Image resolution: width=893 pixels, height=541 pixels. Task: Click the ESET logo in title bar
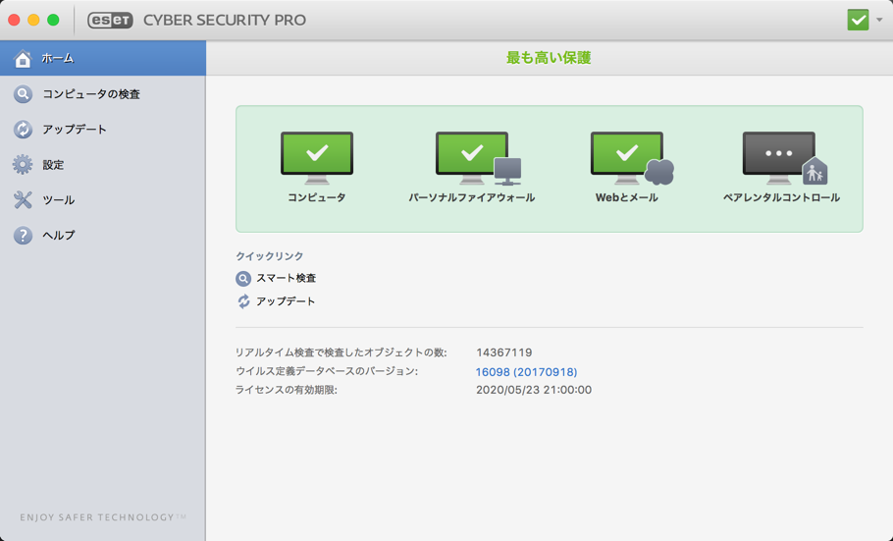click(x=110, y=20)
